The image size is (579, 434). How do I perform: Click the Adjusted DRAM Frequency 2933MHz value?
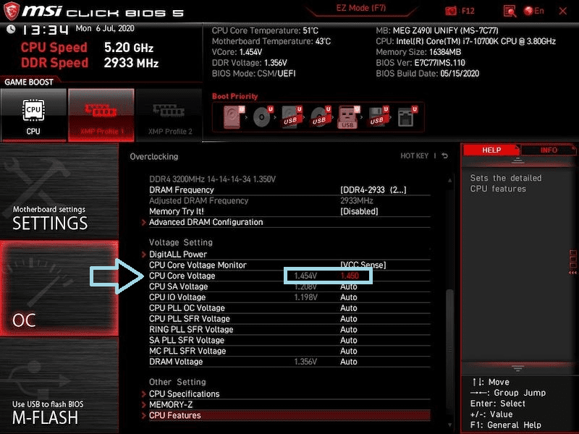point(356,201)
